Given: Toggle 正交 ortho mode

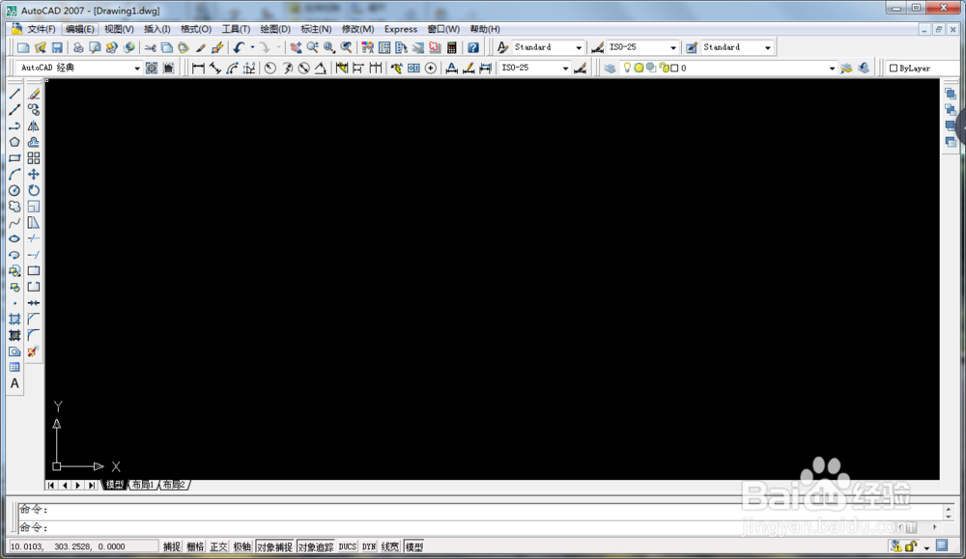Looking at the screenshot, I should 218,546.
